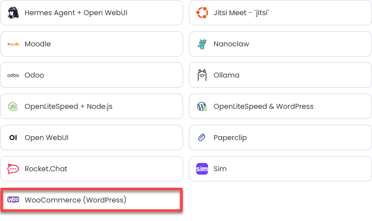Click the Node.js hexagon icon
Screen dimensions: 372x221
(x=13, y=106)
